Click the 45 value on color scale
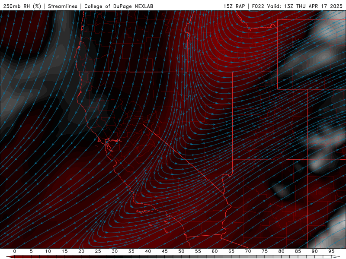 (x=165, y=251)
